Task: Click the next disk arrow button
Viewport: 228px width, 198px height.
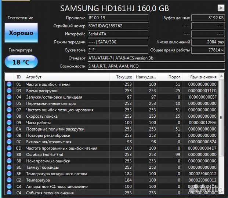Action: pyautogui.click(x=221, y=8)
